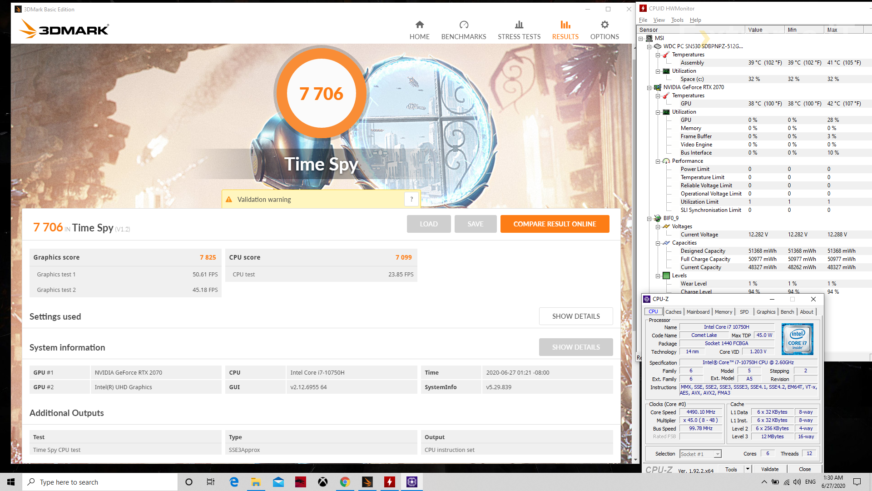Open battery status in system tray
872x491 pixels.
click(x=775, y=482)
